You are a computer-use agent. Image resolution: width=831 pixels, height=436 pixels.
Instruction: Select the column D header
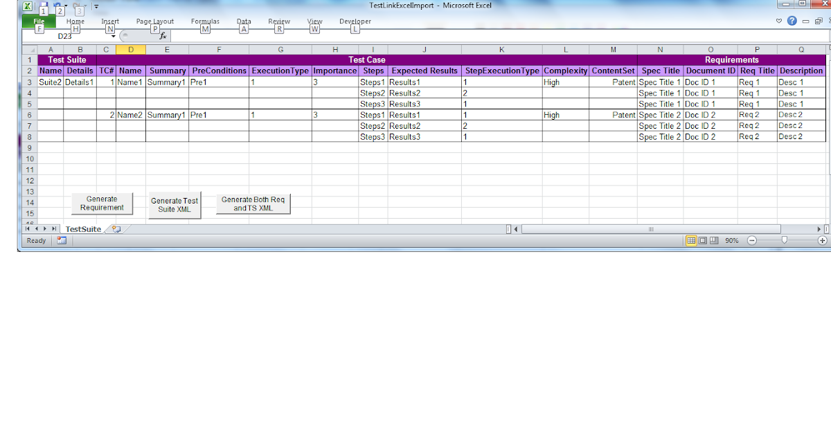pos(131,49)
